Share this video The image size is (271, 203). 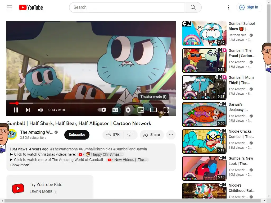[x=152, y=135]
